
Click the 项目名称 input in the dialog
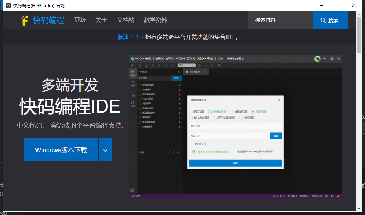tap(235, 126)
